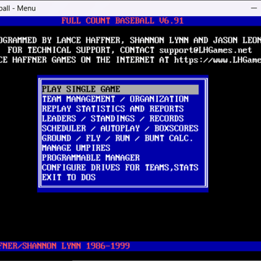Select CONFIGURE DRIVES FOR TEAMS,STATS

120,168
